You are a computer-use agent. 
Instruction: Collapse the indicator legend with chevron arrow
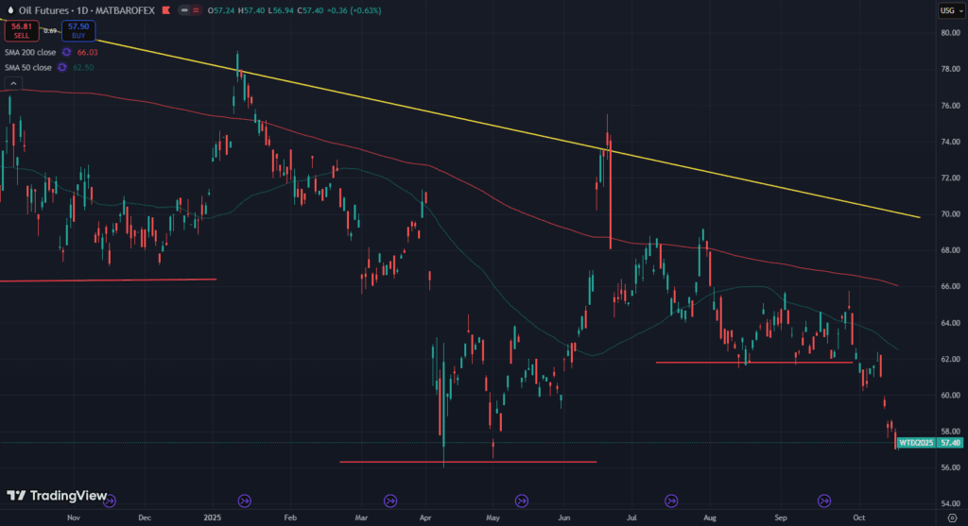coord(12,83)
